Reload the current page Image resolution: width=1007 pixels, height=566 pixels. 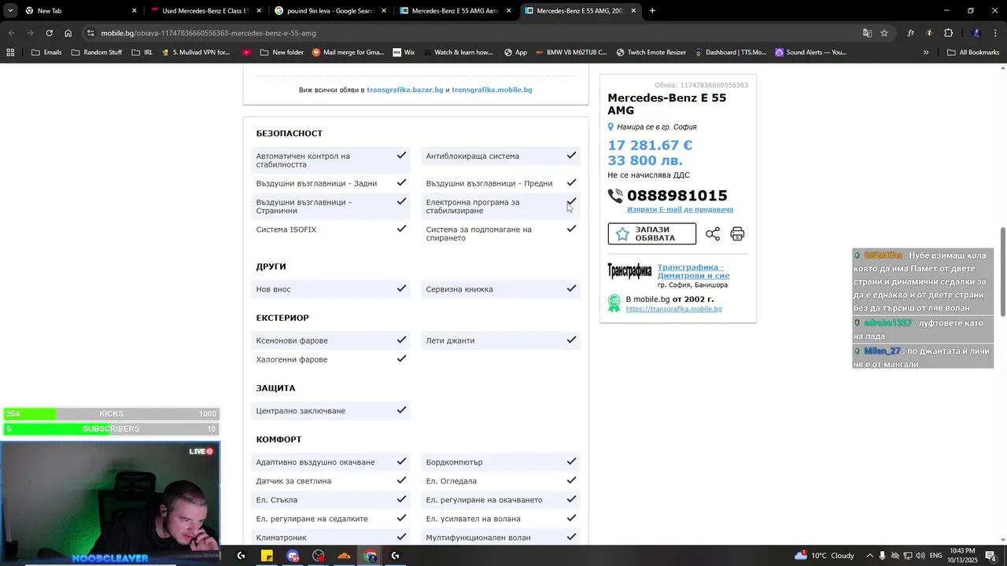[x=49, y=33]
